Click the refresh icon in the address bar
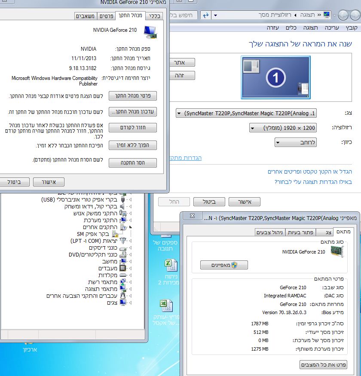The height and width of the screenshot is (376, 361). pos(206,15)
